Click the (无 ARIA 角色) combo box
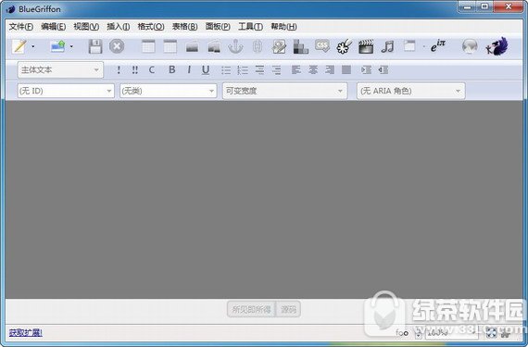 click(x=410, y=91)
